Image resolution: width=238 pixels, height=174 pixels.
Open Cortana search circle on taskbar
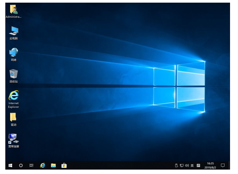tap(21, 166)
